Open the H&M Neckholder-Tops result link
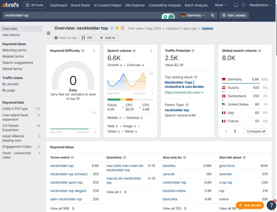 coord(184,84)
